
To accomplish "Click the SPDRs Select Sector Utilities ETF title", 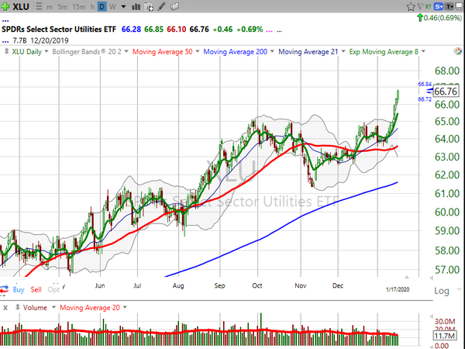I will (59, 29).
